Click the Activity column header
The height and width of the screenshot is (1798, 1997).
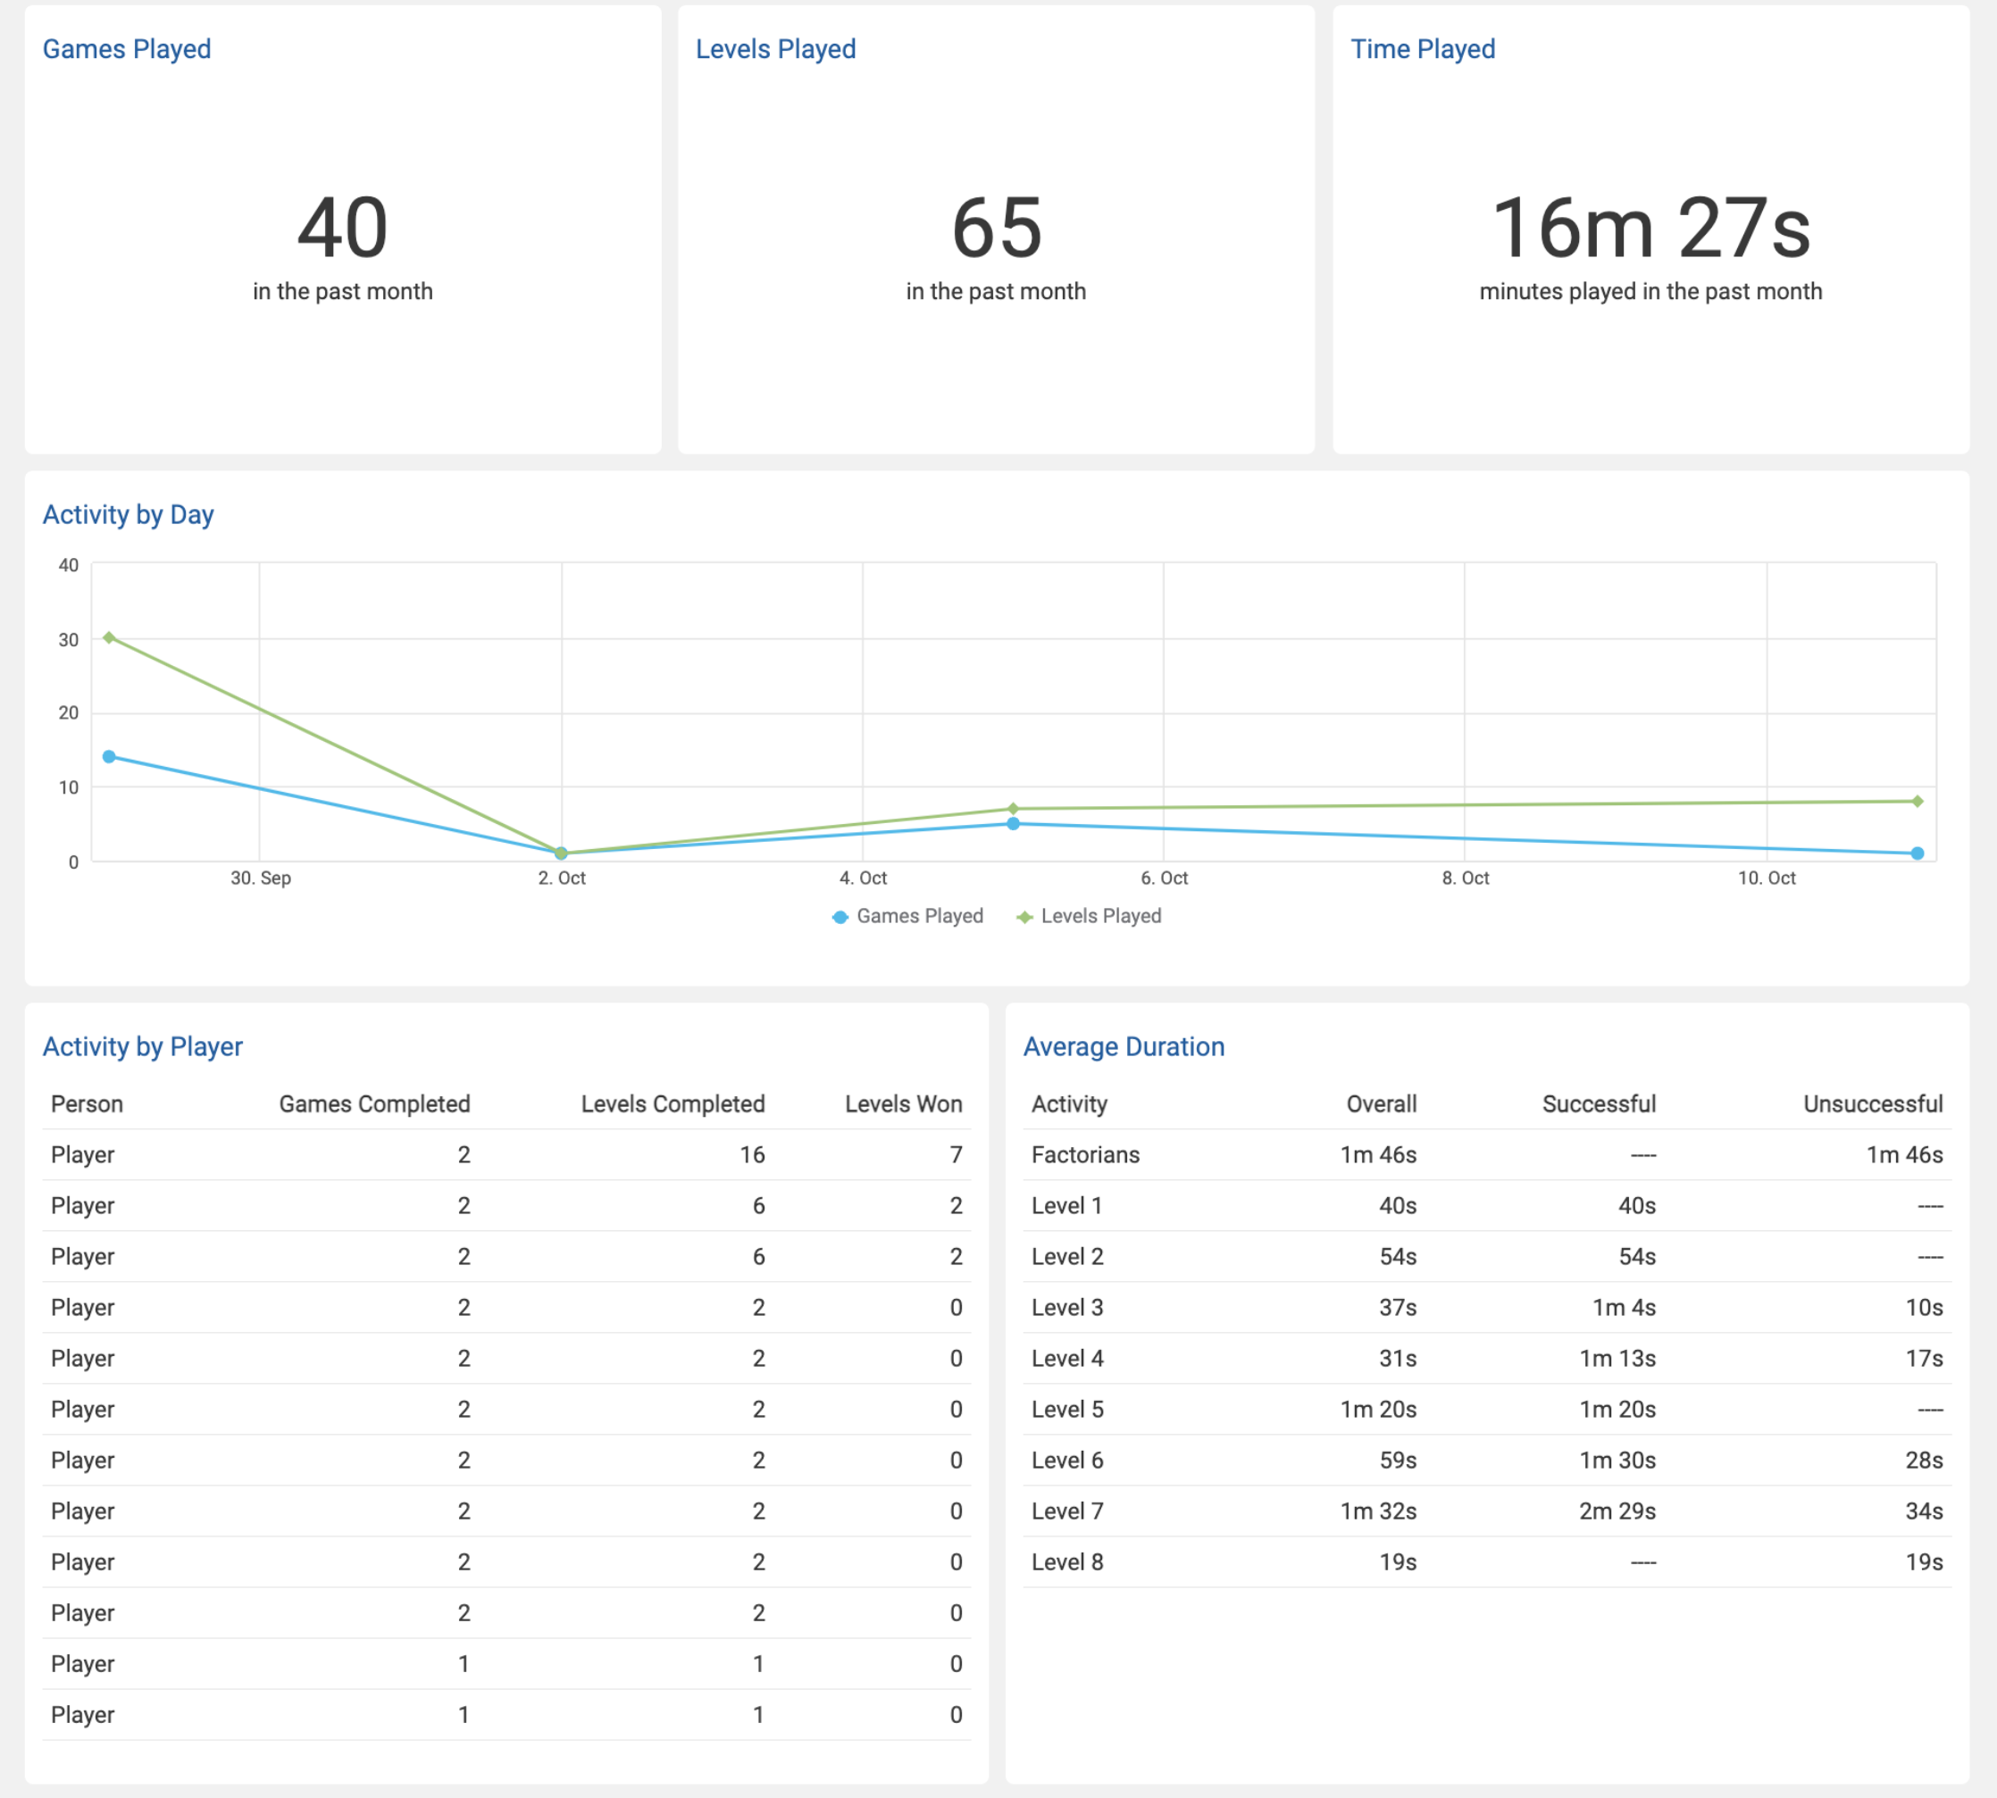[1069, 1103]
